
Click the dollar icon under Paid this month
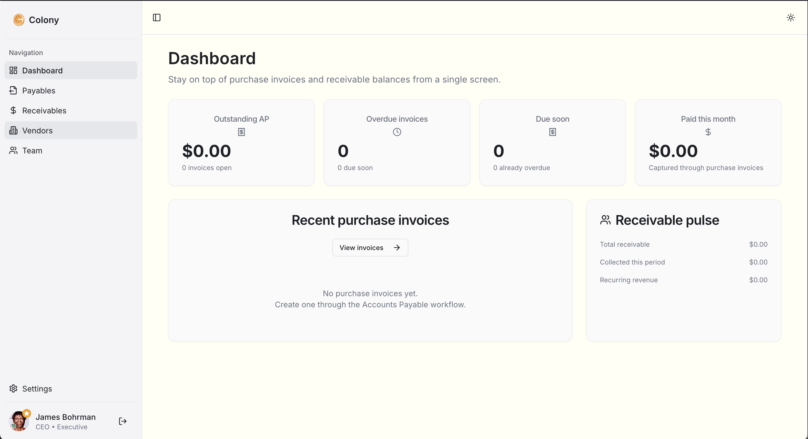point(708,132)
